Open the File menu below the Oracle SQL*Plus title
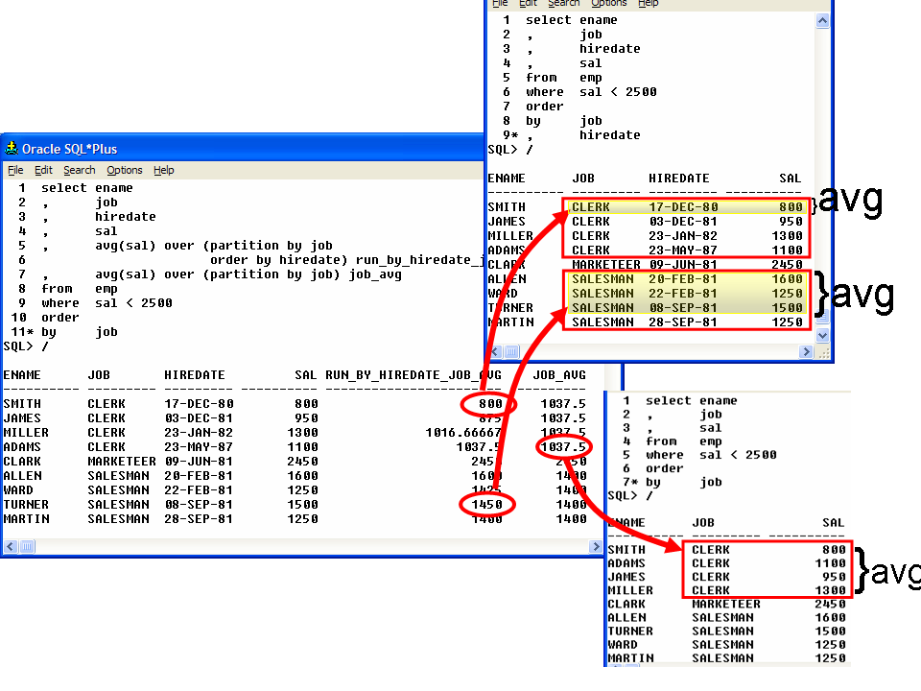 (15, 170)
